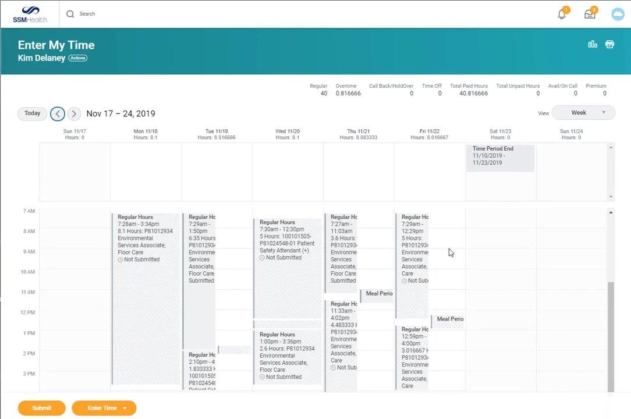Open Monday 7:28am - 3:34pm Regular Hours block

coord(146,299)
